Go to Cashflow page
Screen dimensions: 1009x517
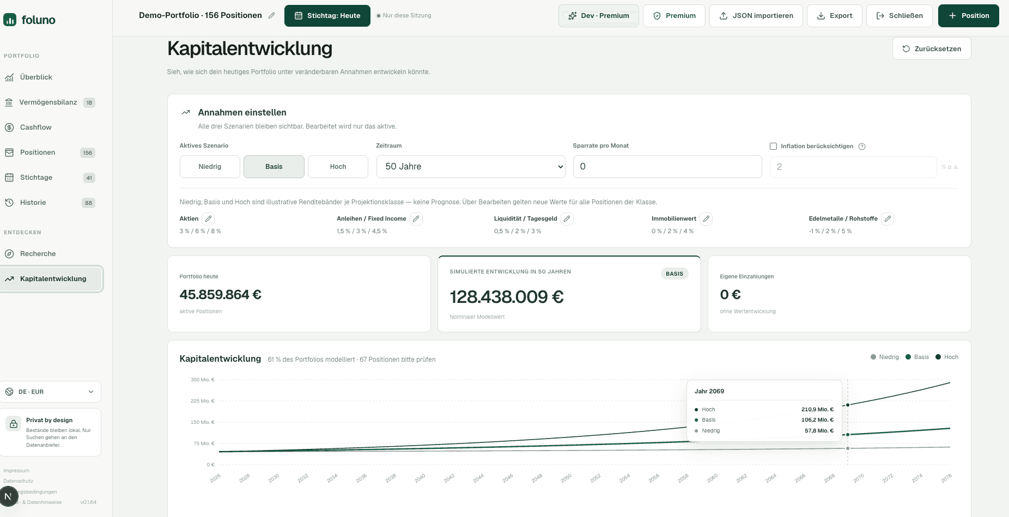(51, 127)
